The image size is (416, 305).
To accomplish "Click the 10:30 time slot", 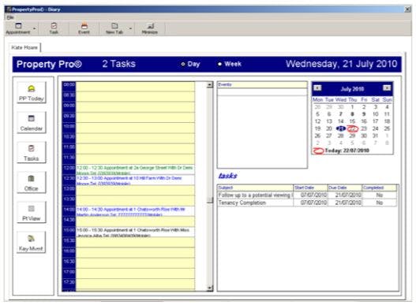I will [x=135, y=139].
